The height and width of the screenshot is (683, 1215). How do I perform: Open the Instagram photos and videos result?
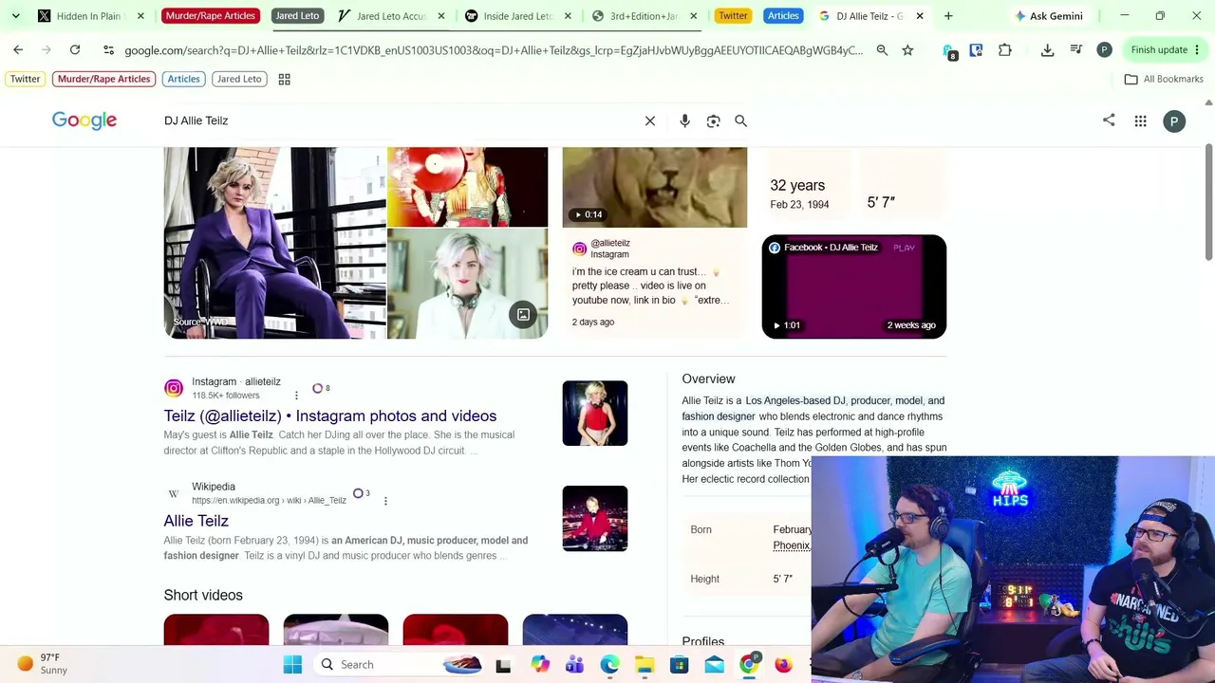[x=330, y=416]
